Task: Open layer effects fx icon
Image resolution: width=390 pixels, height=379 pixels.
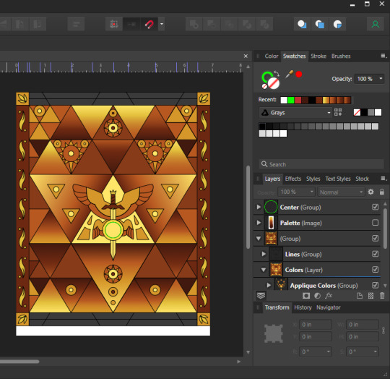Action: pyautogui.click(x=329, y=296)
